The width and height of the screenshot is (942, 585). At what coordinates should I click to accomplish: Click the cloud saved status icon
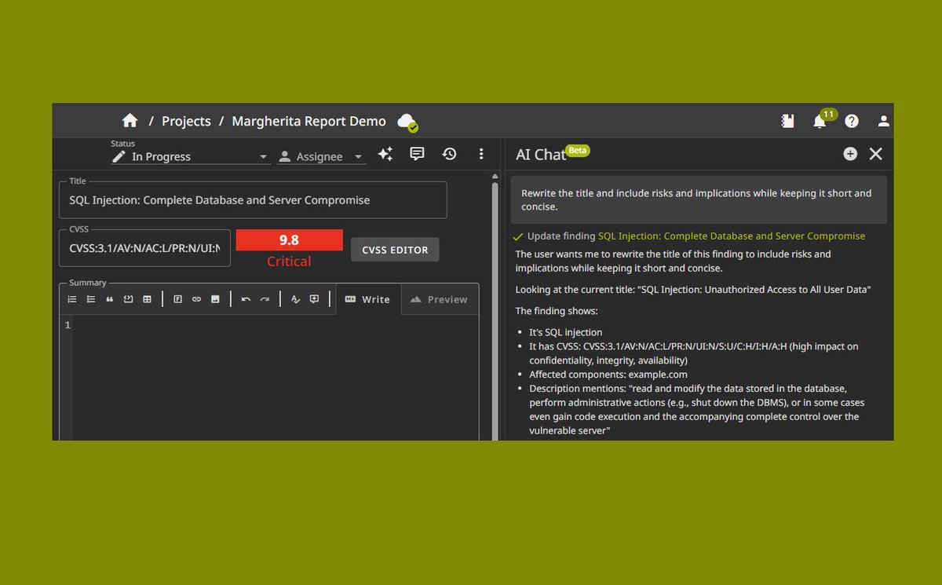(407, 122)
